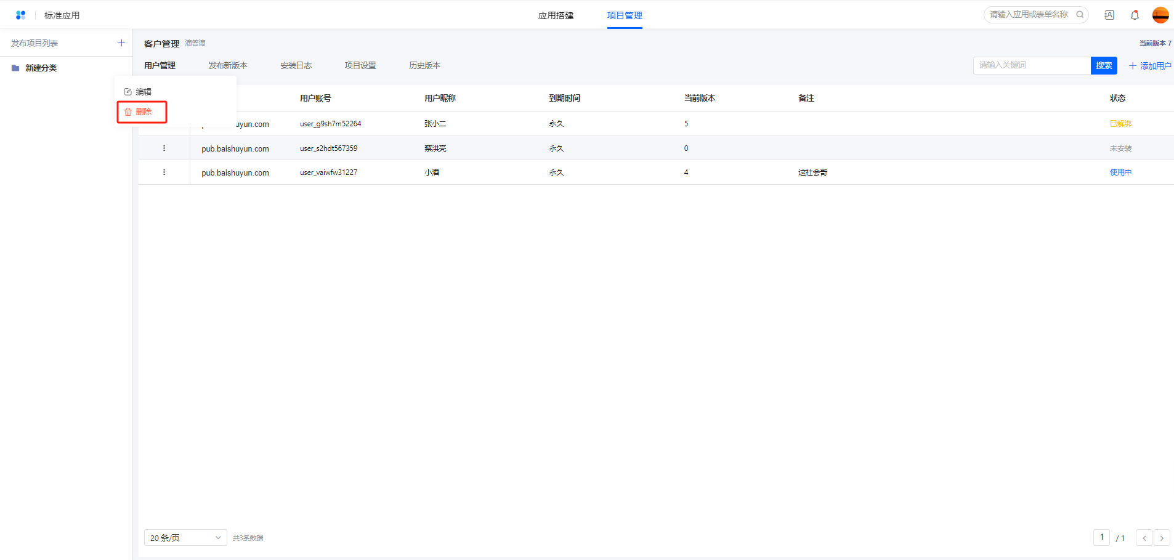Viewport: 1174px width, 560px height.
Task: Choose 删除 from the context menu
Action: pyautogui.click(x=143, y=112)
